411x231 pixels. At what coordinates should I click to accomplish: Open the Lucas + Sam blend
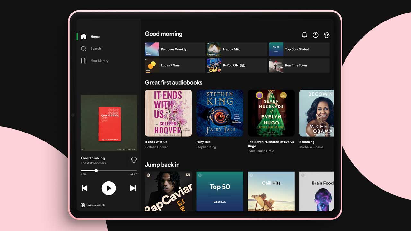[175, 65]
